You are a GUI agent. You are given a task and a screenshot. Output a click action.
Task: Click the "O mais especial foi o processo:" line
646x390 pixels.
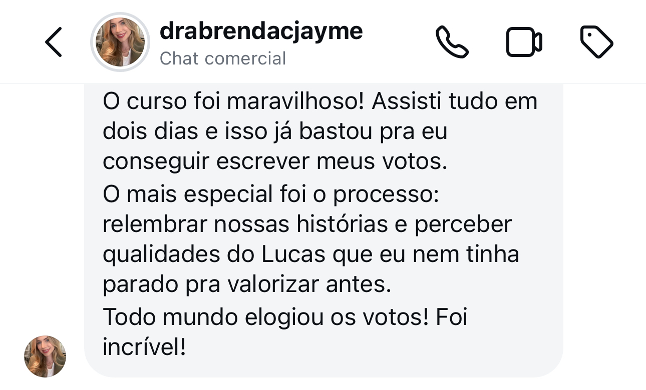pos(270,194)
